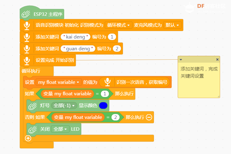Open the 默认 microphone mode dropdown
The height and width of the screenshot is (154, 231).
pos(172,25)
